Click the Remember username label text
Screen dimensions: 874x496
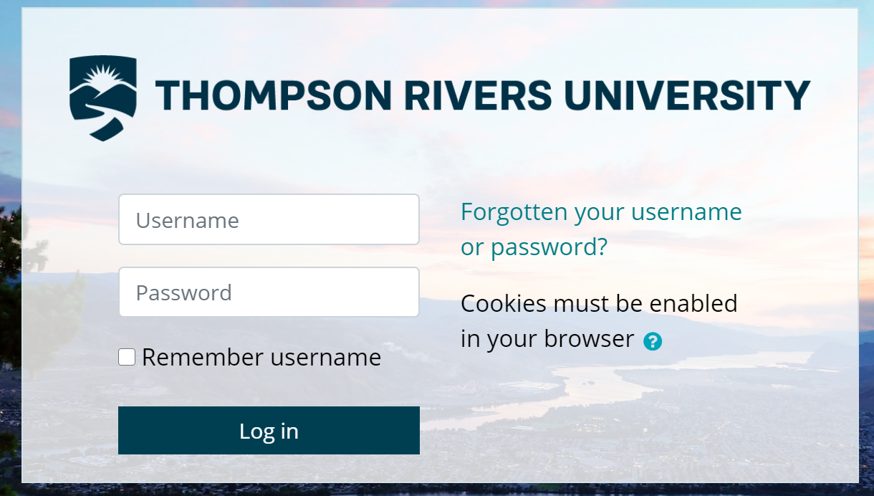[x=262, y=356]
